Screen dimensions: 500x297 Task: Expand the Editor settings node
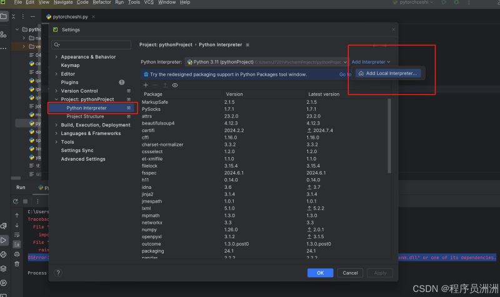(56, 74)
